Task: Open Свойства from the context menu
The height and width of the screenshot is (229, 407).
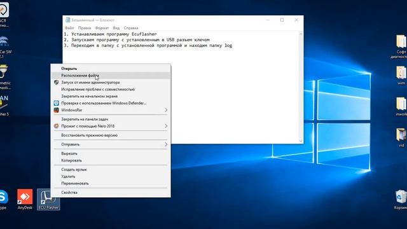Action: click(x=111, y=192)
